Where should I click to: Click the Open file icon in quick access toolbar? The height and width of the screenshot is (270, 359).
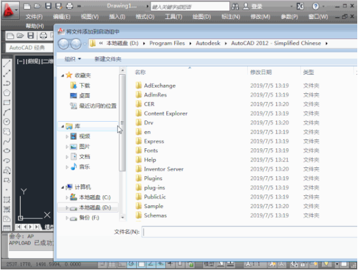(x=37, y=6)
